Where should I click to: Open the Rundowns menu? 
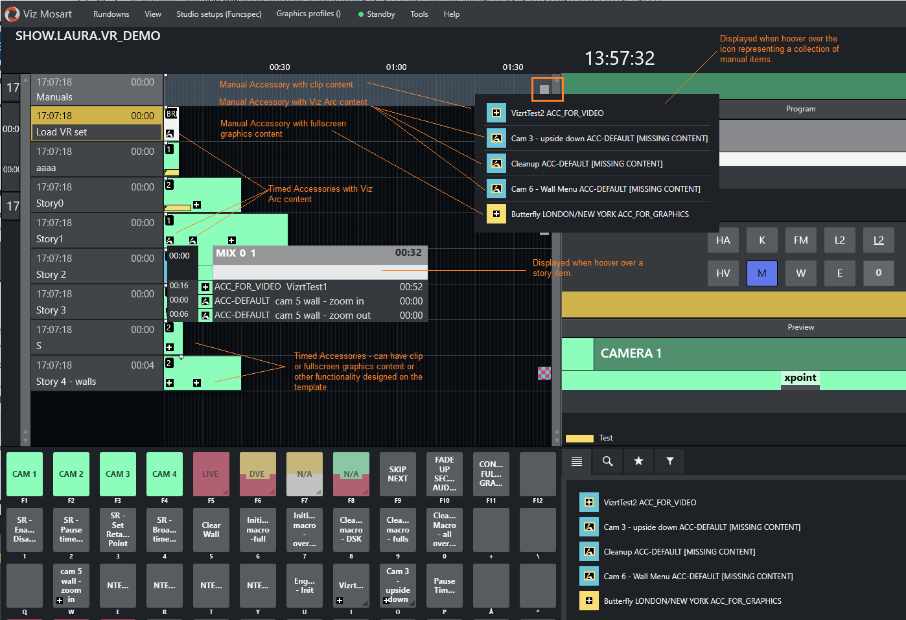[x=111, y=14]
